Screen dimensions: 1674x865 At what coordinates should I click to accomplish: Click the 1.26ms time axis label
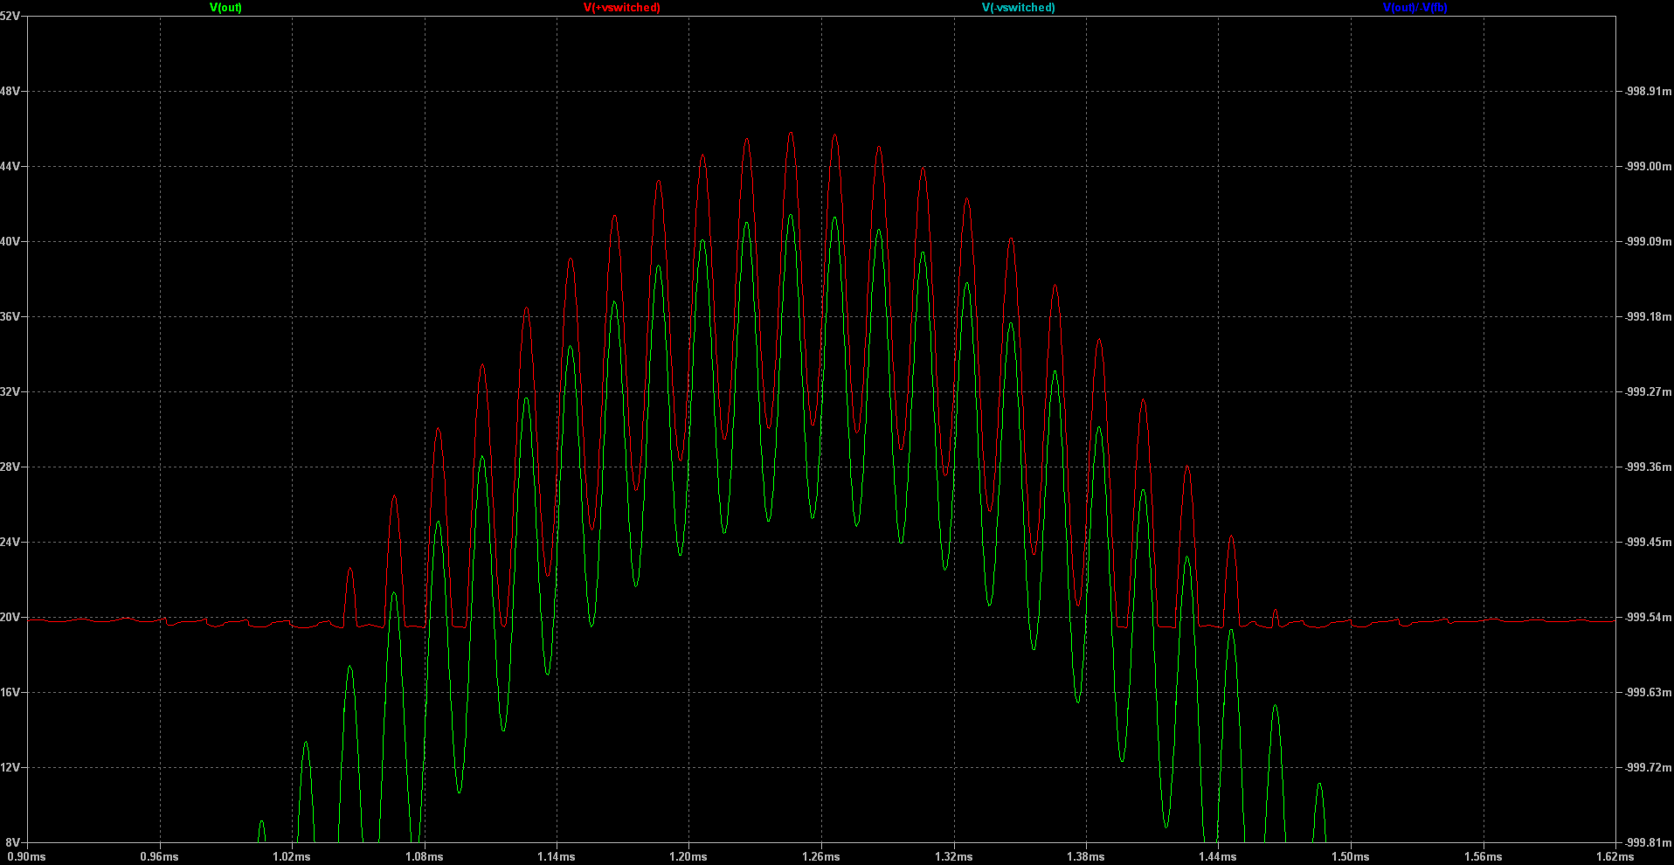pyautogui.click(x=821, y=856)
